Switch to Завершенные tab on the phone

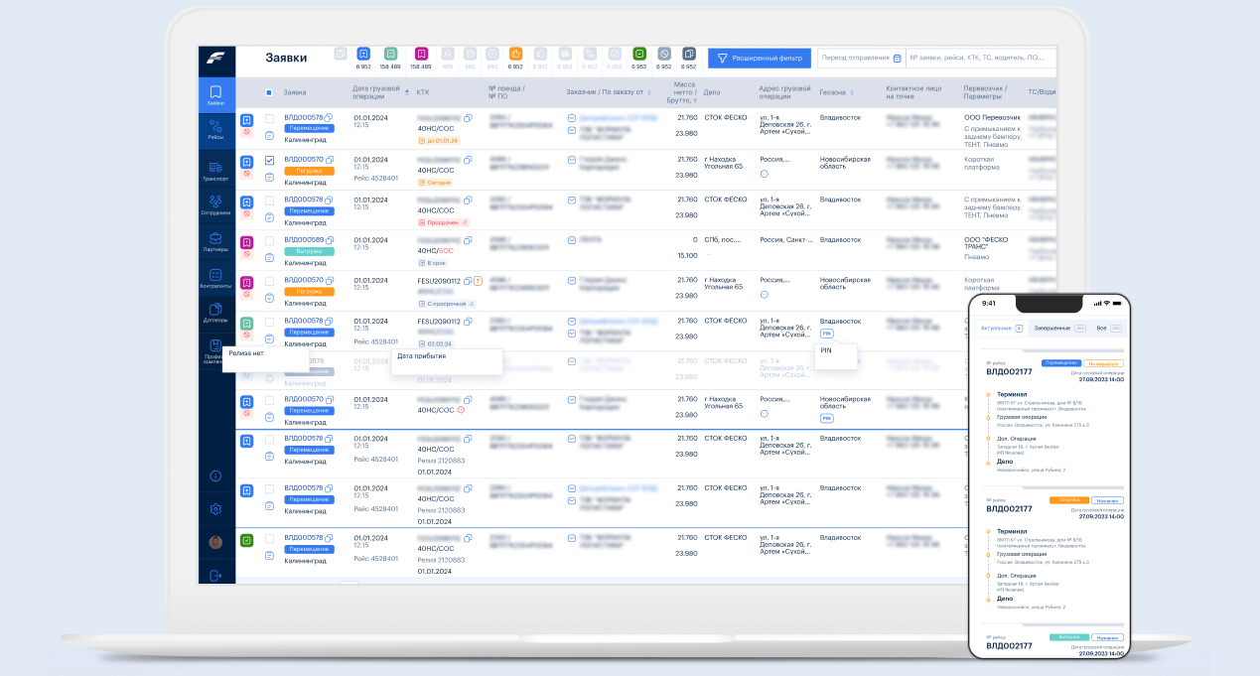[1058, 328]
